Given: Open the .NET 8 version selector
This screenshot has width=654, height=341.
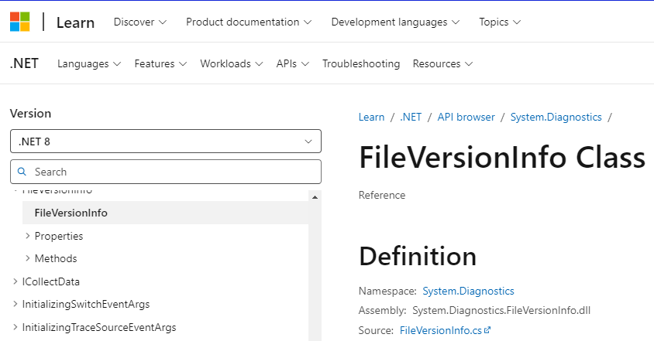Looking at the screenshot, I should coord(166,142).
